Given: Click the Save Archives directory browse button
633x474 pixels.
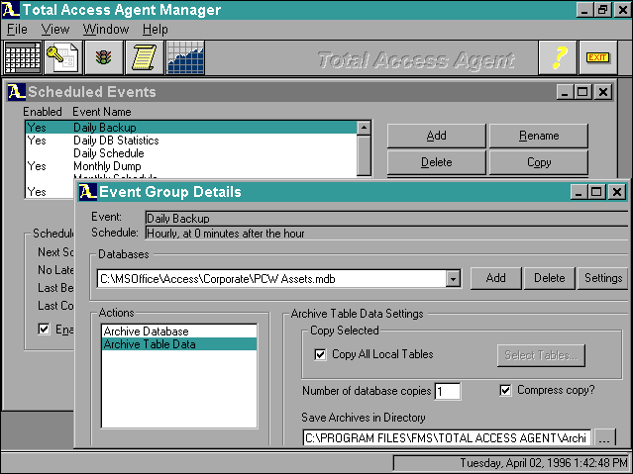Looking at the screenshot, I should tap(605, 437).
